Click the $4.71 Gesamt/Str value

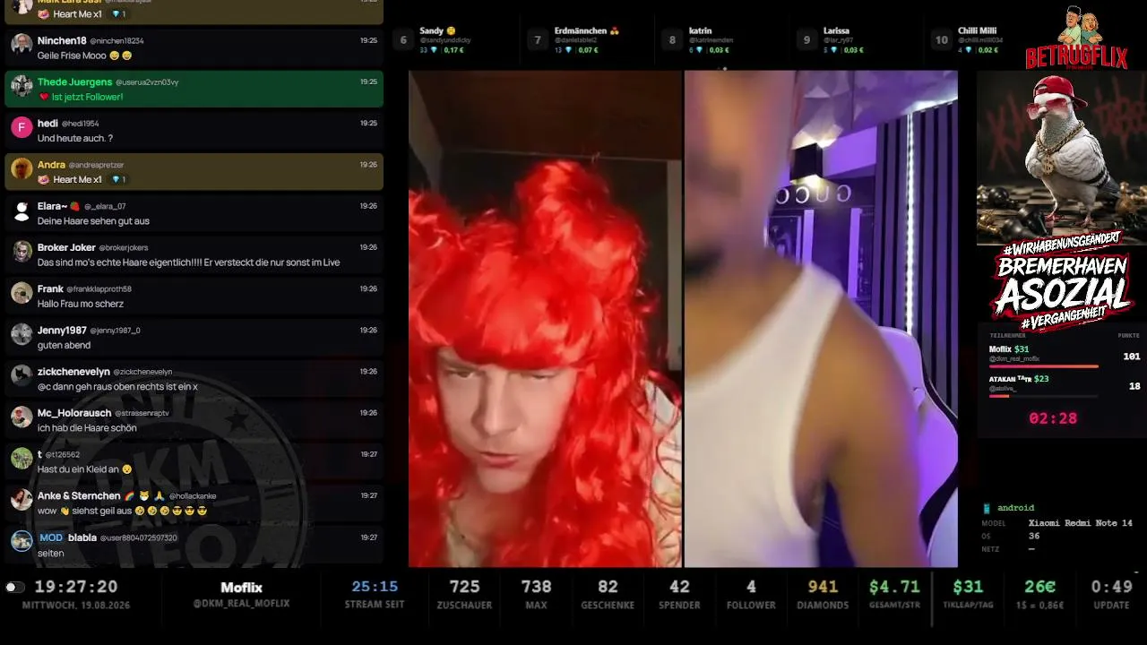pos(894,587)
